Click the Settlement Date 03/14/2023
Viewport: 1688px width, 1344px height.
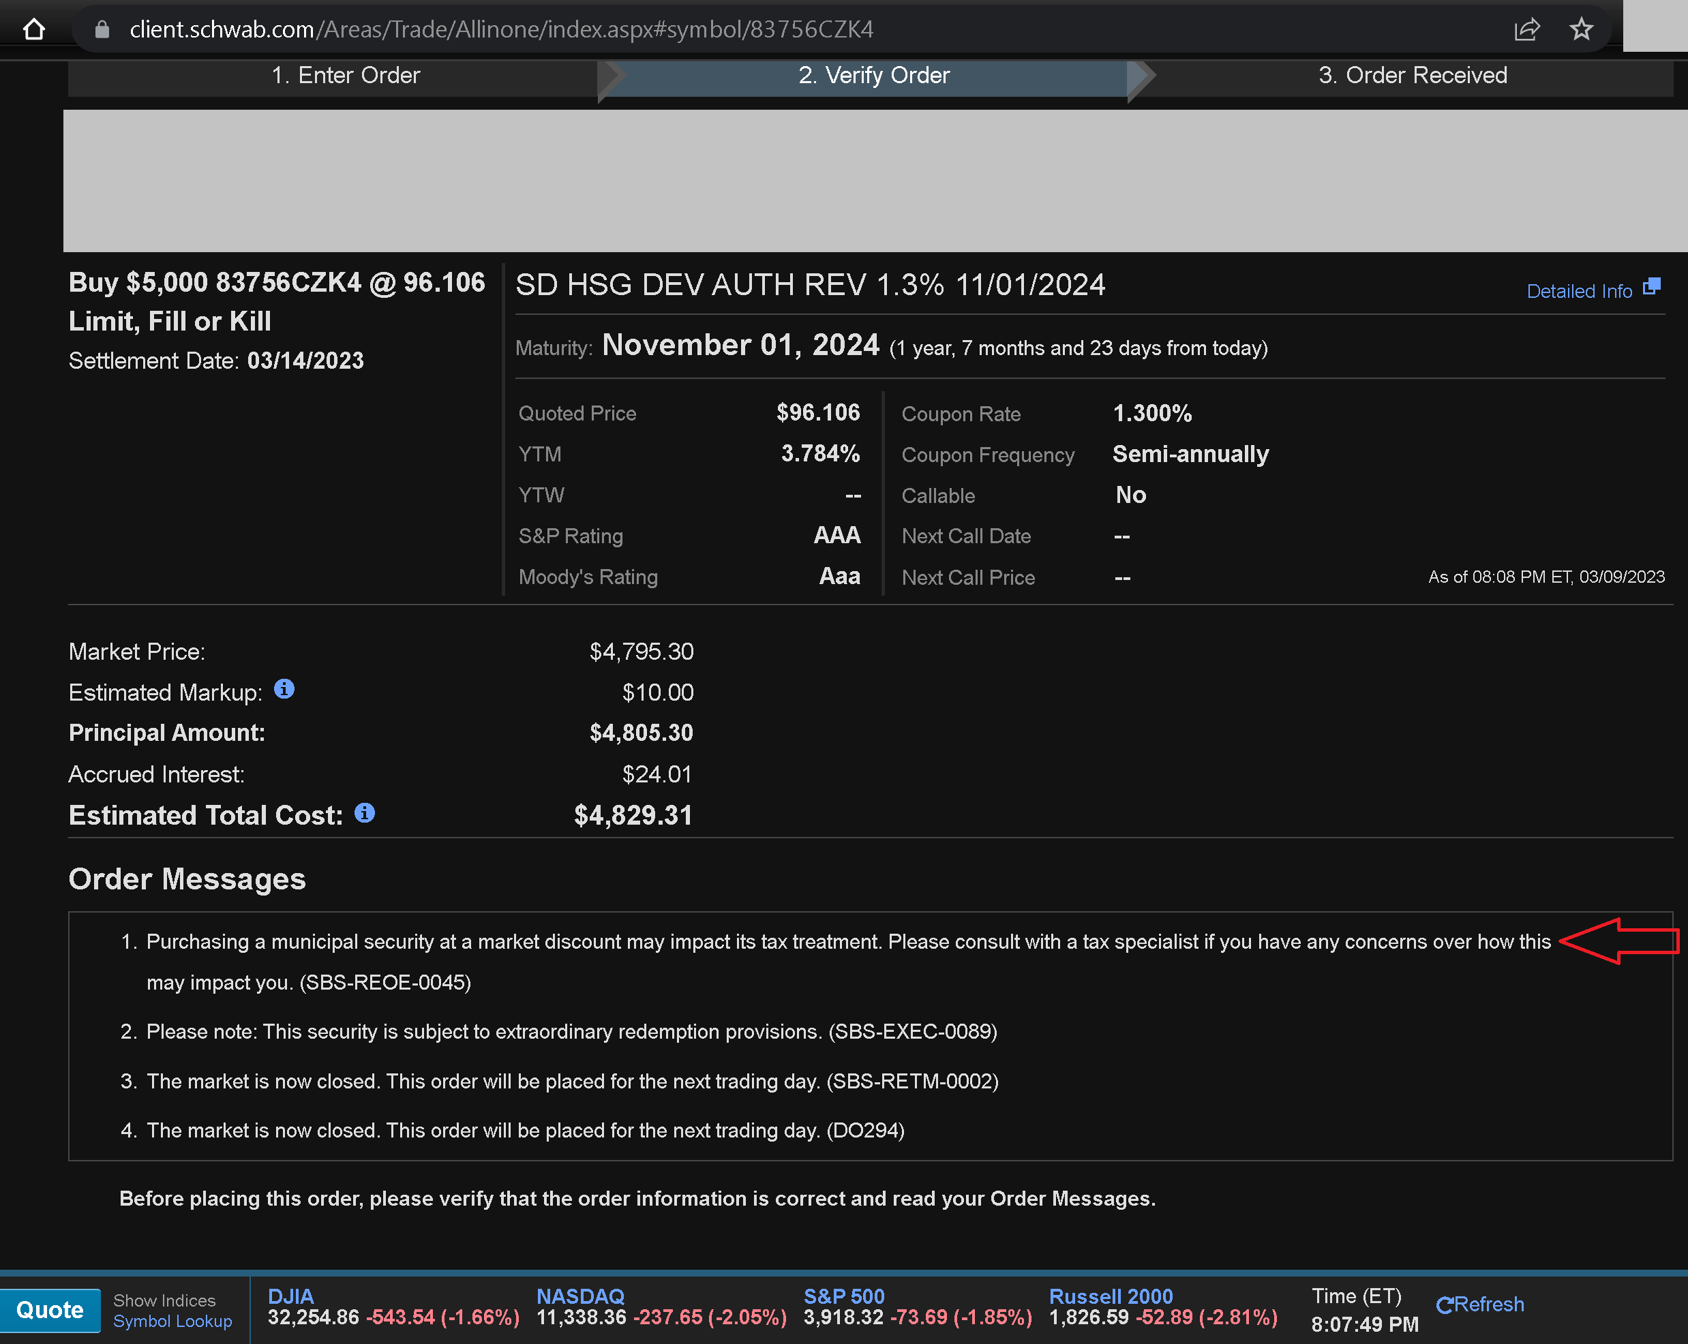305,361
